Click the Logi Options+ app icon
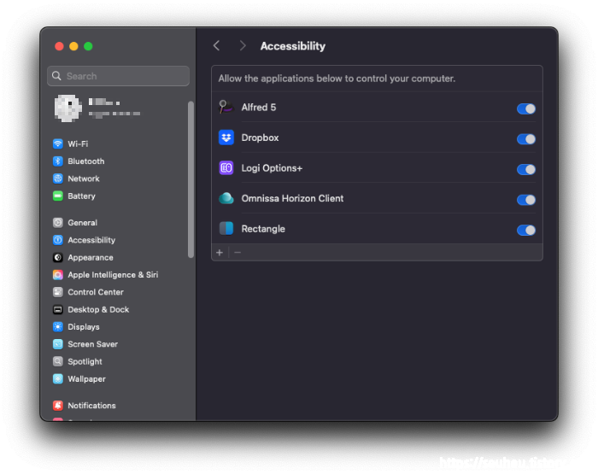Viewport: 598px width, 474px height. [226, 168]
